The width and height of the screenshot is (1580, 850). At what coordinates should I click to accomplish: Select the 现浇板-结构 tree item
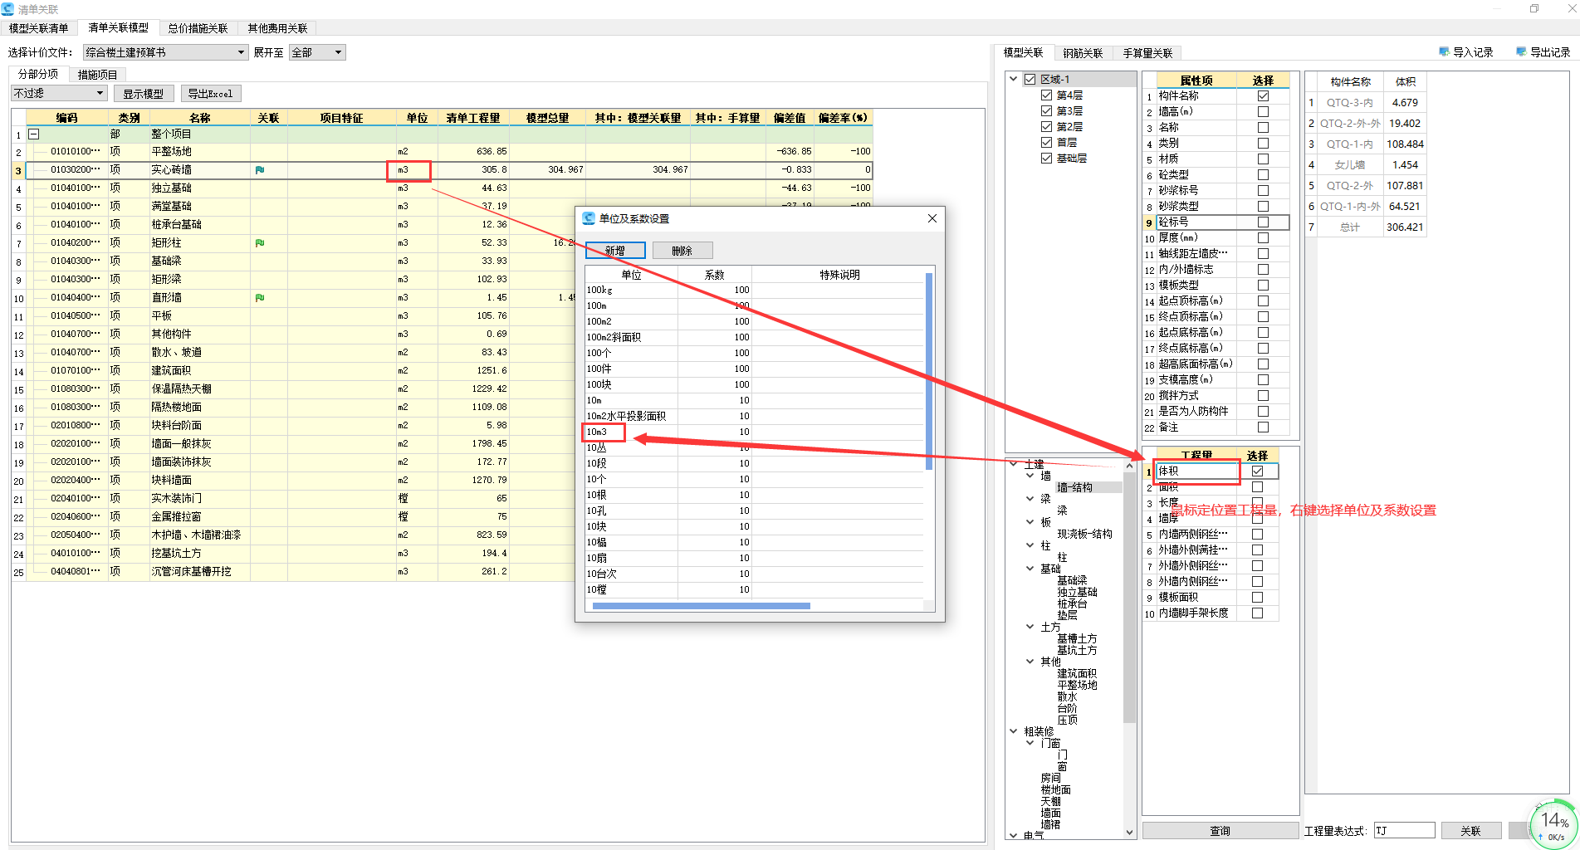point(1084,534)
